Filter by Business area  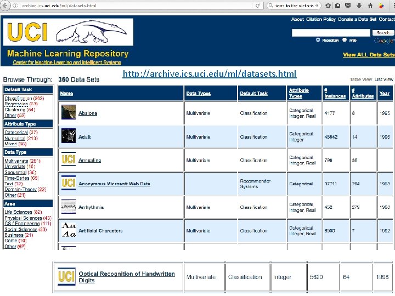[x=14, y=235]
